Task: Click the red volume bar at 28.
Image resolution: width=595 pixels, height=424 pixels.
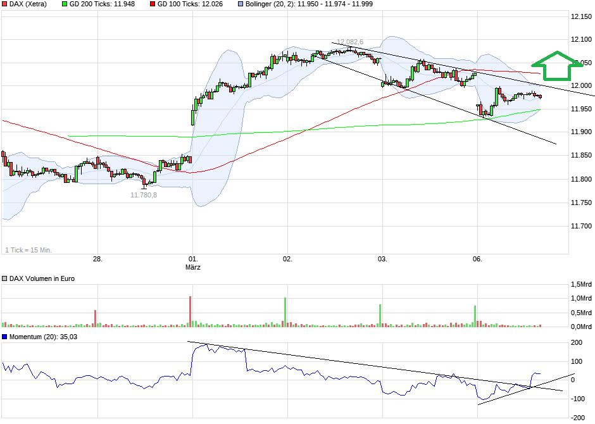Action: pos(95,318)
